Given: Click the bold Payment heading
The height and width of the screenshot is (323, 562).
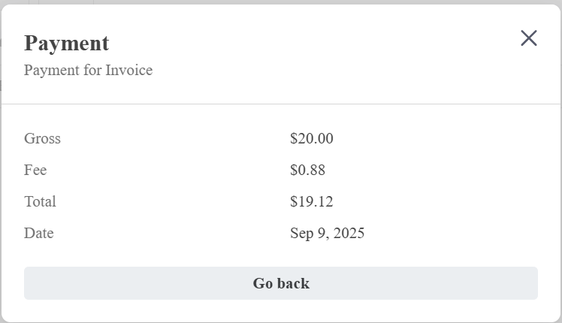Looking at the screenshot, I should (67, 43).
